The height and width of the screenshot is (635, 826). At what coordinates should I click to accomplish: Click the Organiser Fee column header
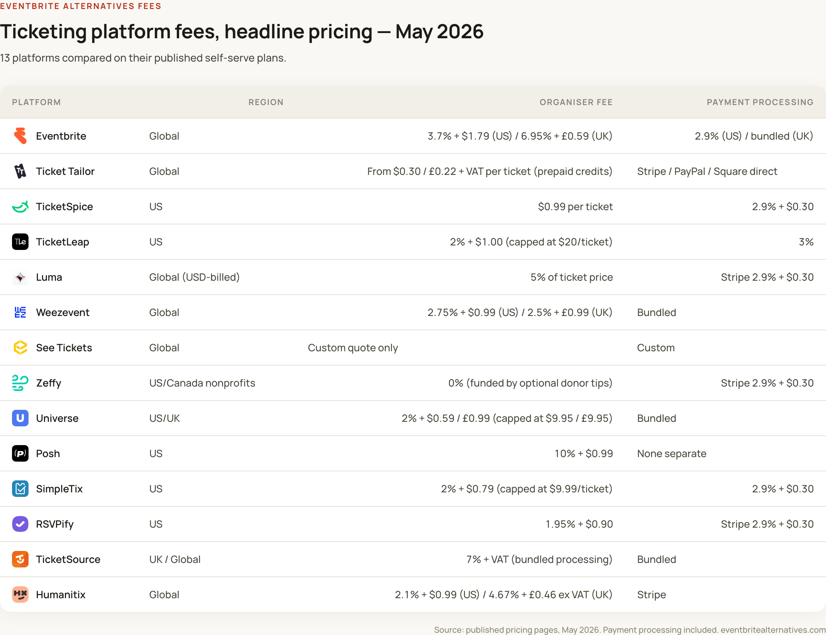(576, 102)
